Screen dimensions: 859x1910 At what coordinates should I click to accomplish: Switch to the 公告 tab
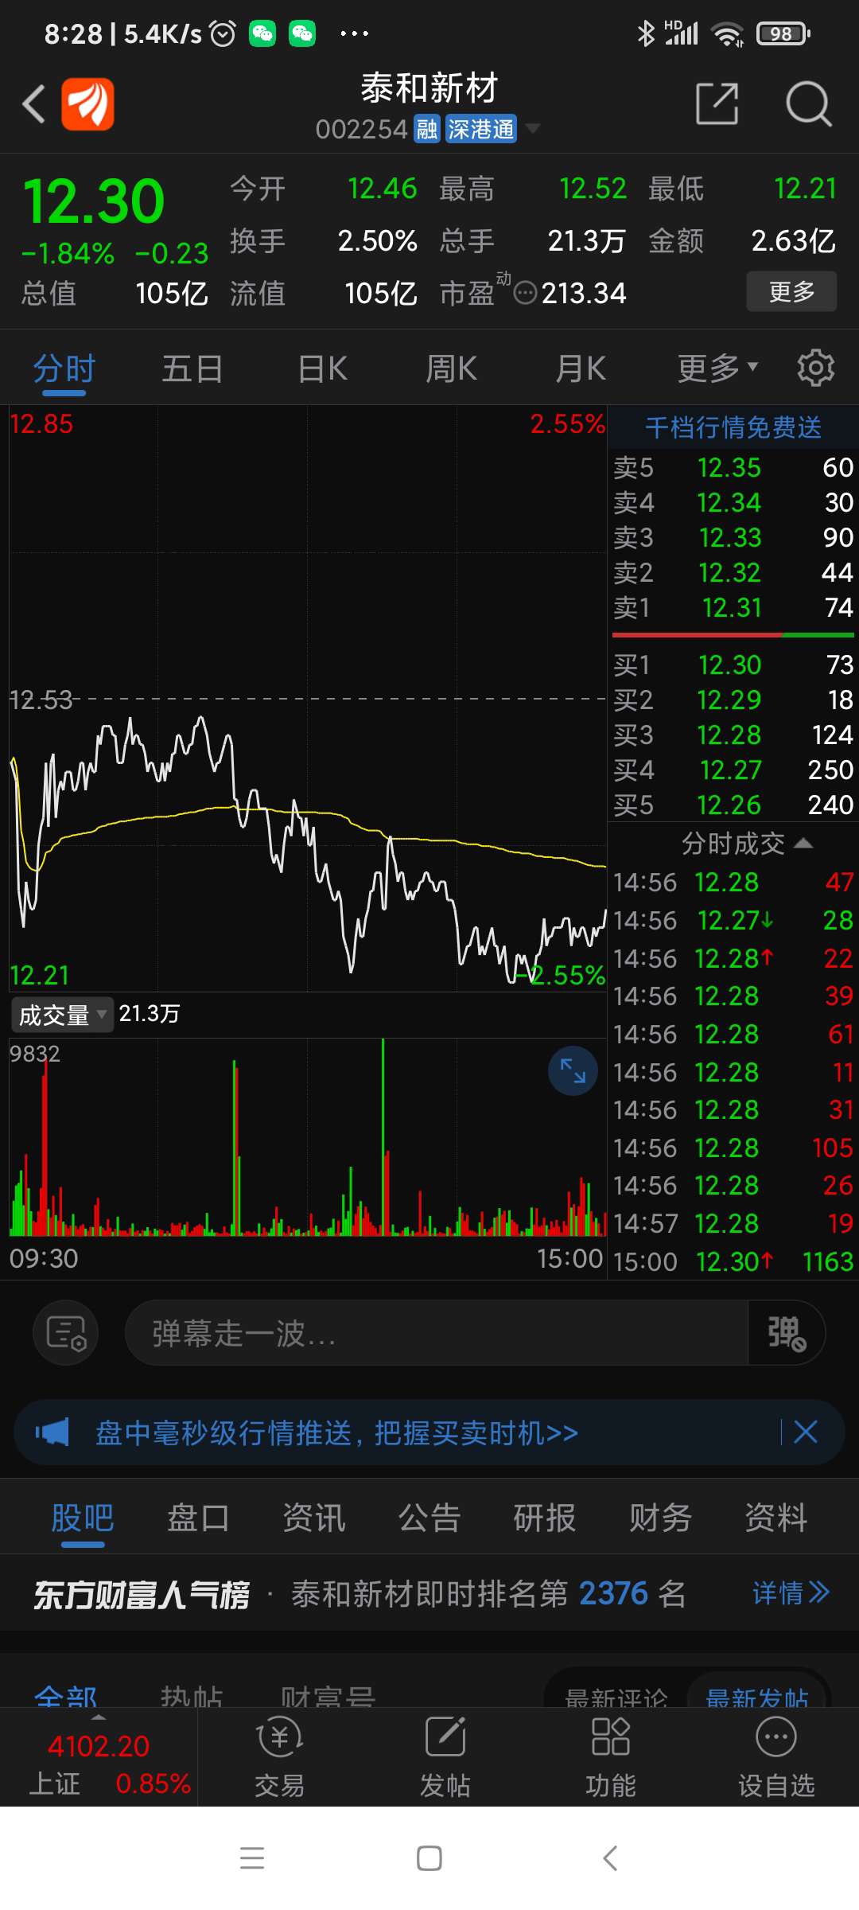[x=429, y=1518]
